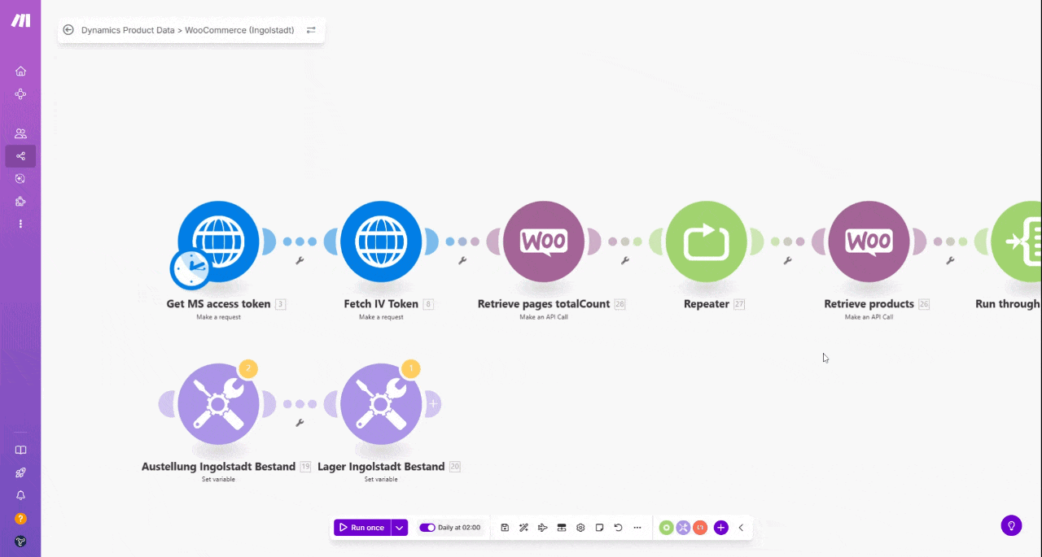The image size is (1042, 557).
Task: Open the Explain flow airplane icon
Action: pyautogui.click(x=542, y=528)
